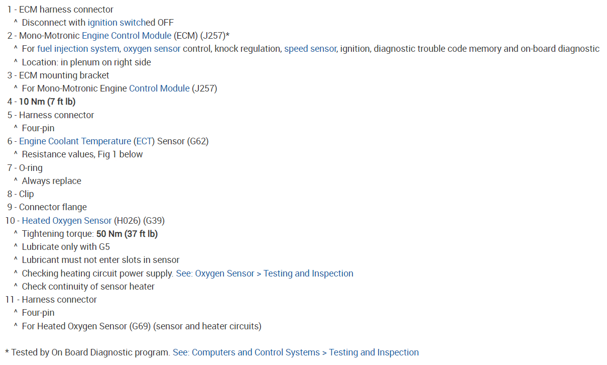607x365 pixels.
Task: Follow the lowercase 'oxygen sensor' control link
Action: [x=152, y=49]
